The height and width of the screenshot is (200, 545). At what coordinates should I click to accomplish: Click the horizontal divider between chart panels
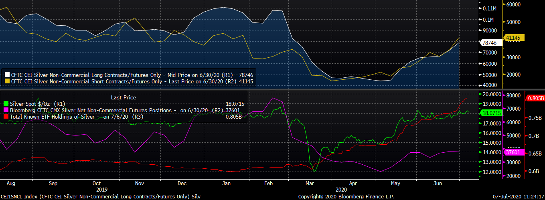(x=241, y=89)
